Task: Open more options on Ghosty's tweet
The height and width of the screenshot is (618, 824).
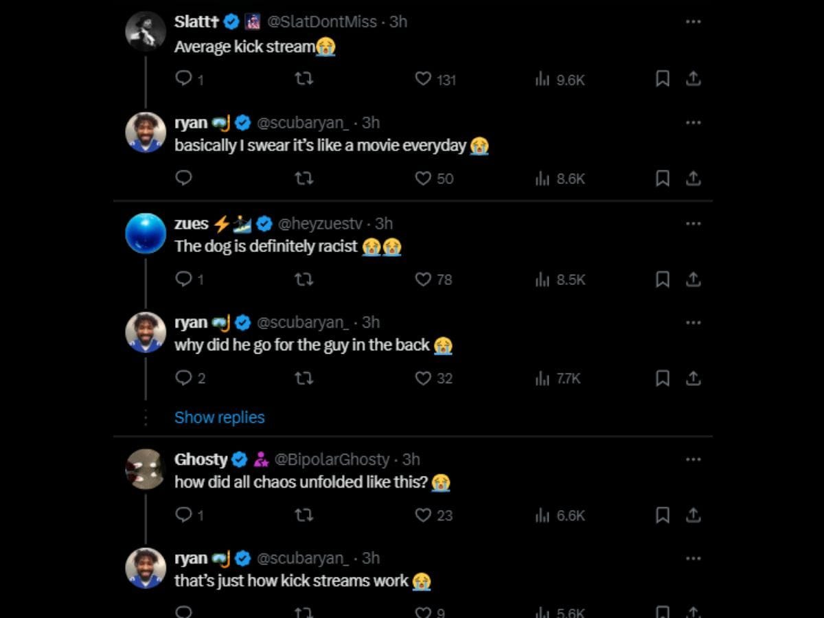Action: [694, 459]
